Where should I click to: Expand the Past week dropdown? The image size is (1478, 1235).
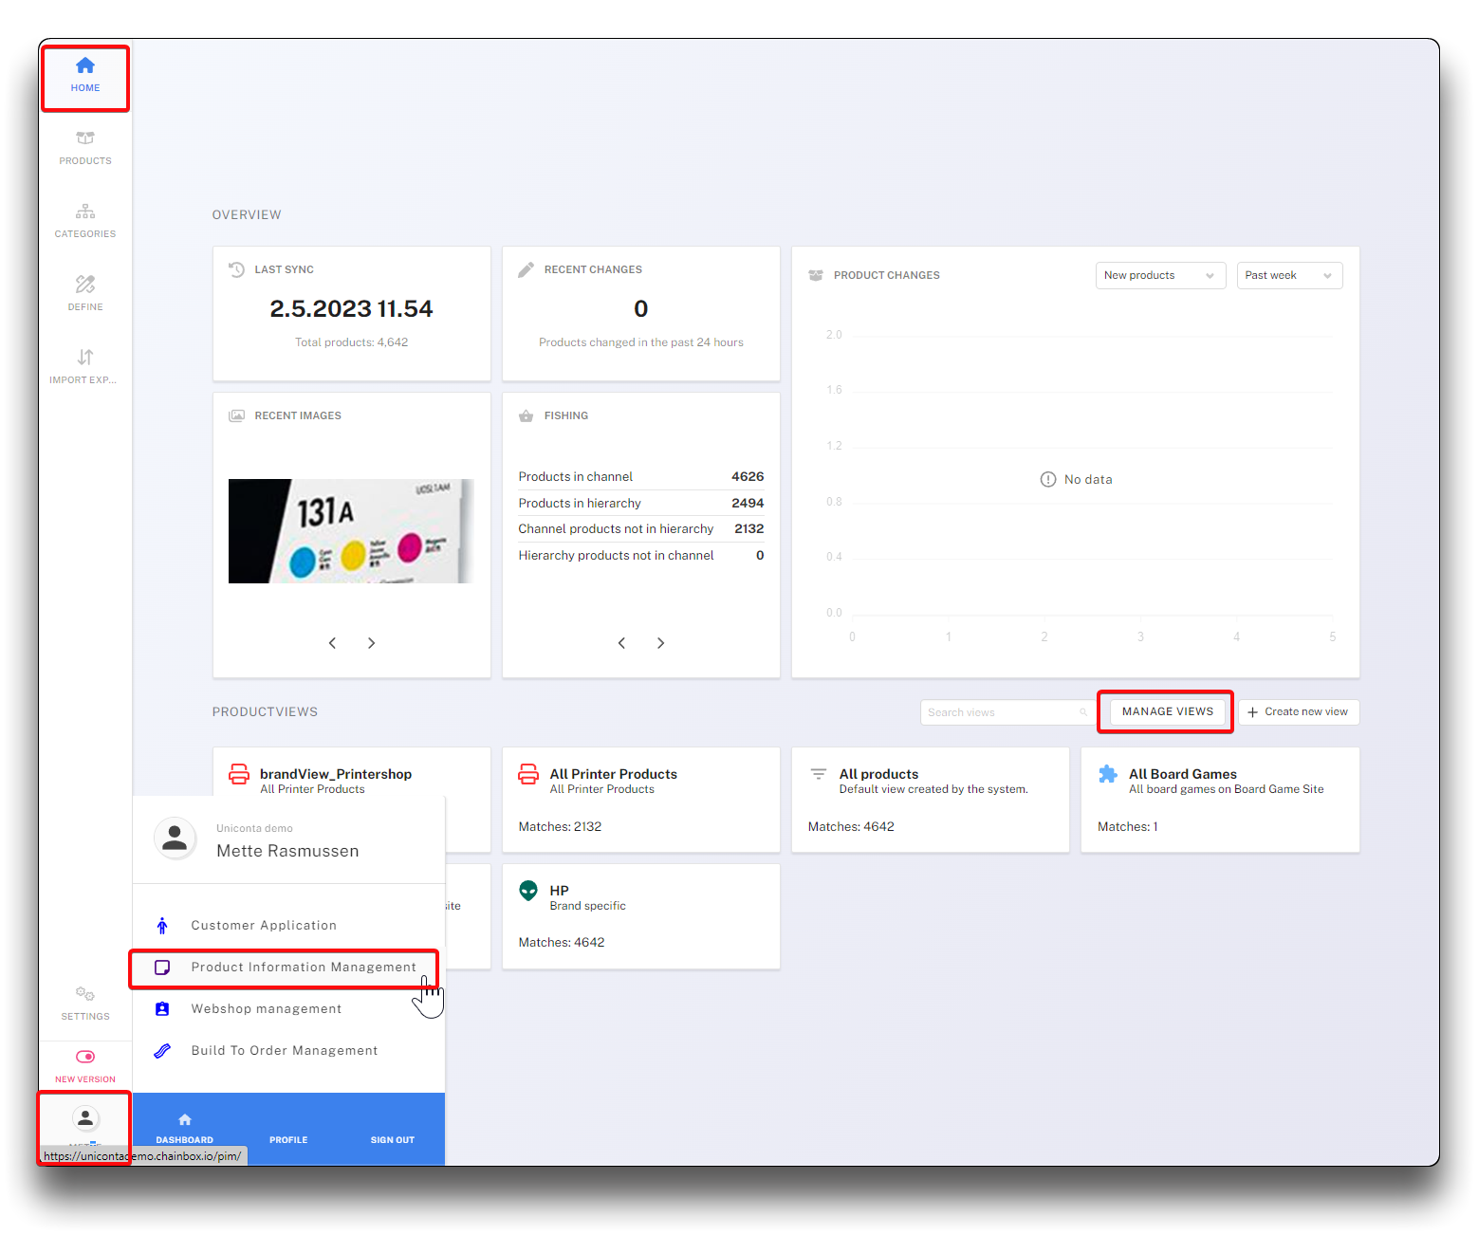click(x=1289, y=276)
